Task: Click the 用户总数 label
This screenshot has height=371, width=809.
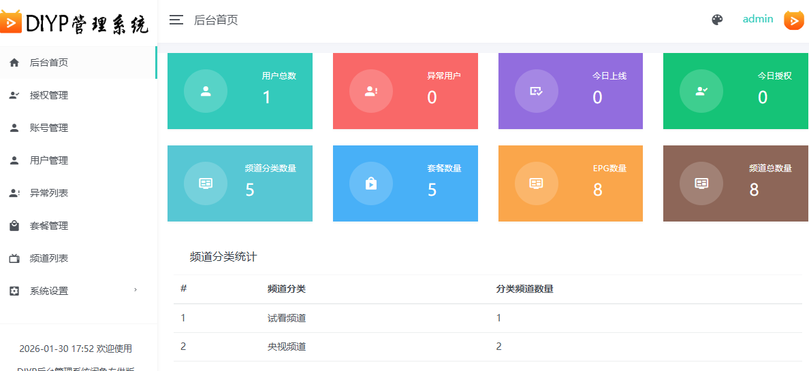Action: [279, 75]
